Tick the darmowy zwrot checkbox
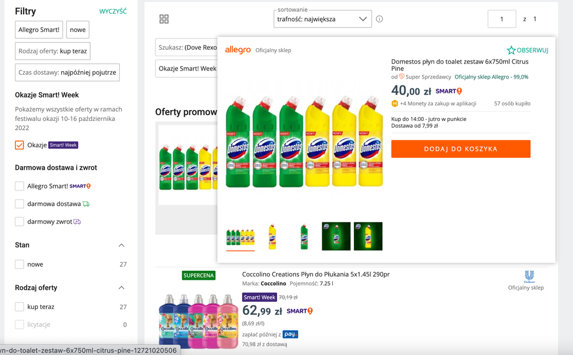 tap(20, 221)
